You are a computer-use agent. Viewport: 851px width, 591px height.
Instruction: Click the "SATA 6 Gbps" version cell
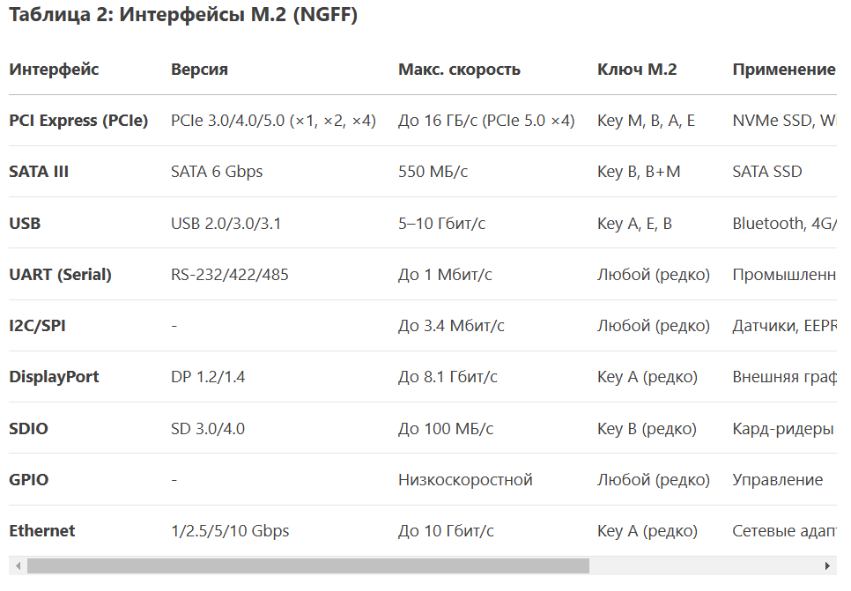pos(217,172)
